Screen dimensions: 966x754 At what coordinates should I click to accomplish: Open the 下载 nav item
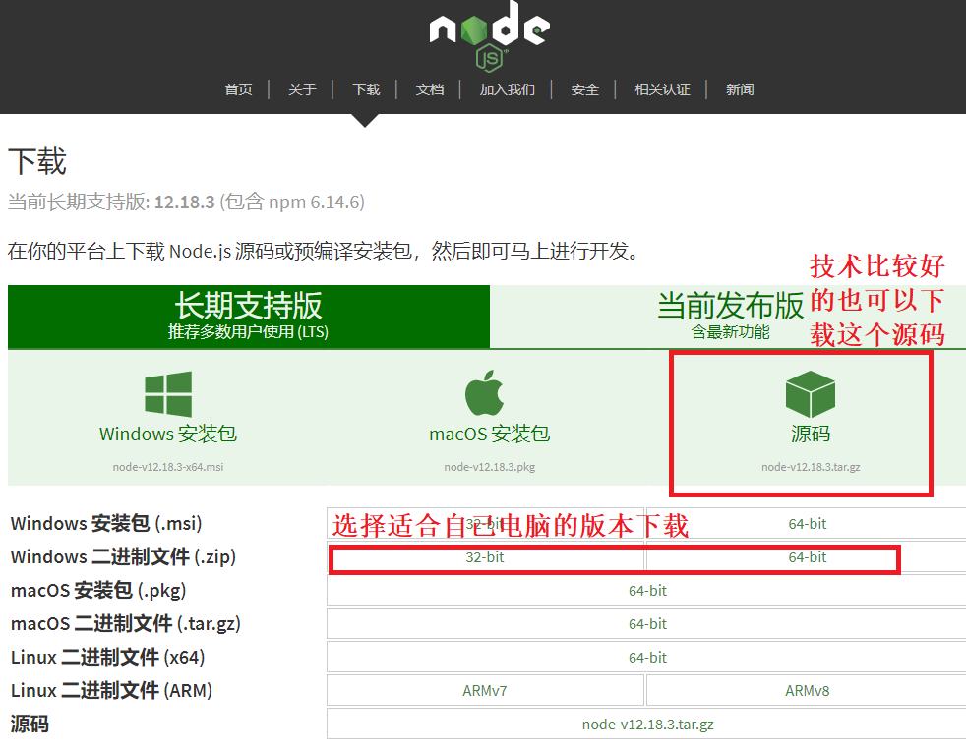366,89
